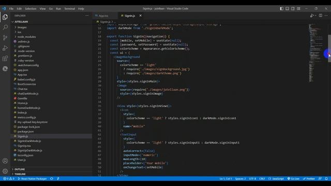The width and height of the screenshot is (331, 186).
Task: Open the Edit menu
Action: (x=19, y=9)
